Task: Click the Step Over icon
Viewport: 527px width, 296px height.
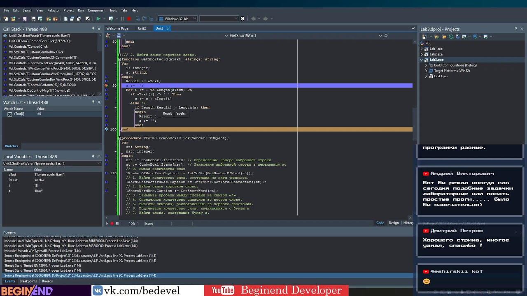Action: coord(144,18)
